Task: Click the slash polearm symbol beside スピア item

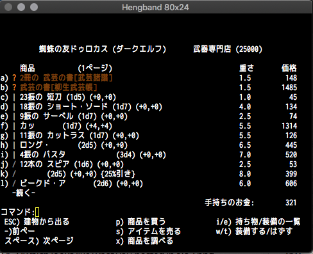Action: pos(14,164)
